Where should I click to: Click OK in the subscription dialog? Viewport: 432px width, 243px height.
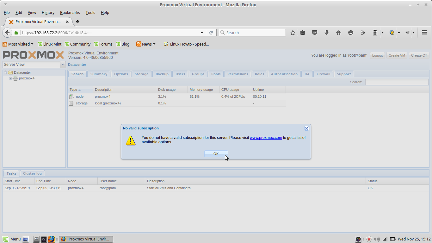[216, 154]
